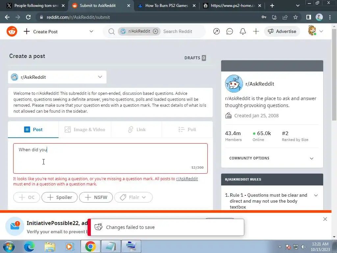Show hidden tray icons arrow
The image size is (337, 253).
(x=280, y=247)
